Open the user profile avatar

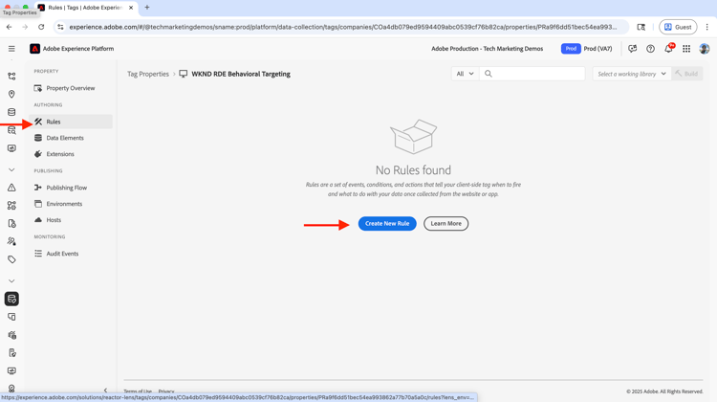(x=705, y=49)
